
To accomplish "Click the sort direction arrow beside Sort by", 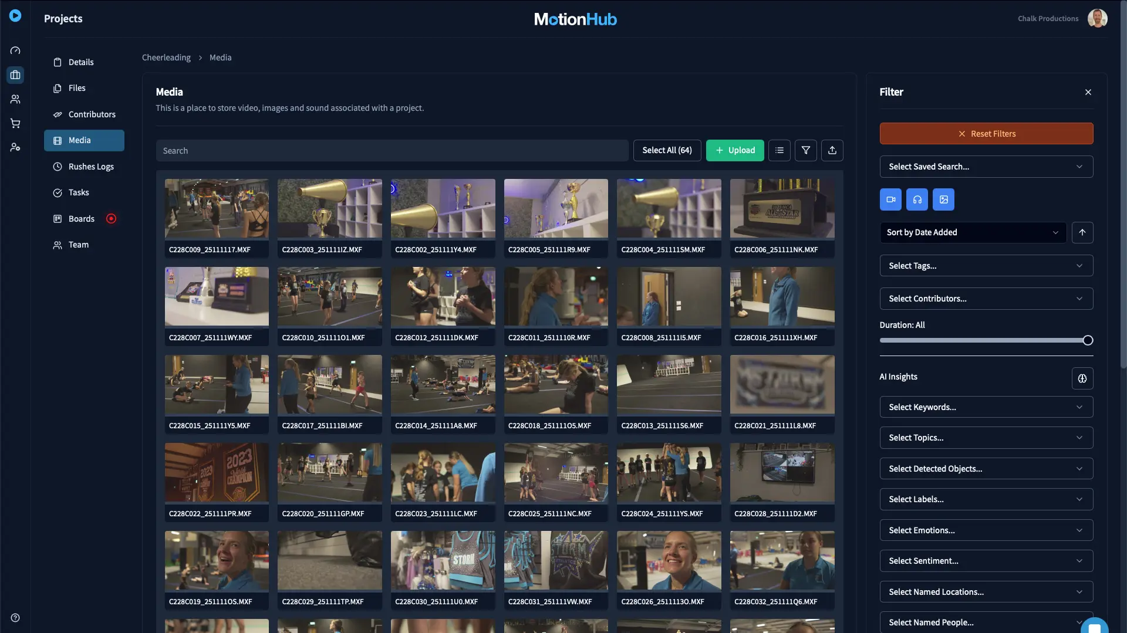I will [x=1082, y=232].
